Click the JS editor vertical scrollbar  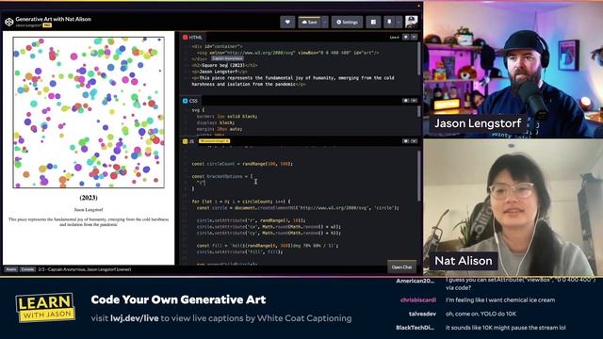point(418,175)
